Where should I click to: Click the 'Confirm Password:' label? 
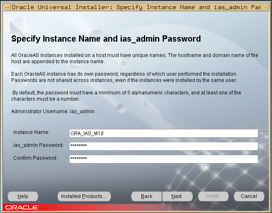point(35,158)
